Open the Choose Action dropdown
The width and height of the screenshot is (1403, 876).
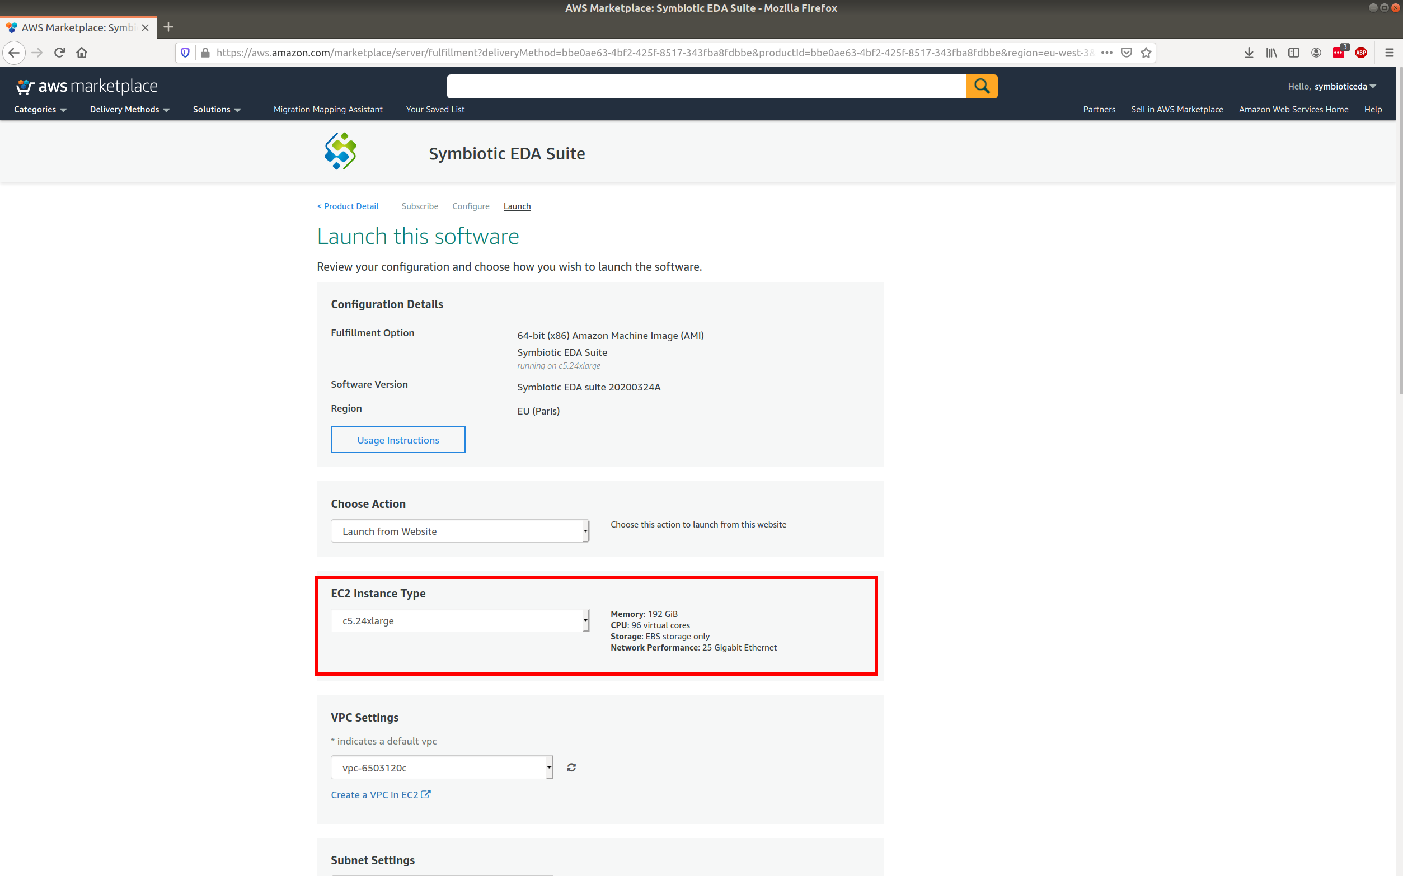tap(460, 531)
